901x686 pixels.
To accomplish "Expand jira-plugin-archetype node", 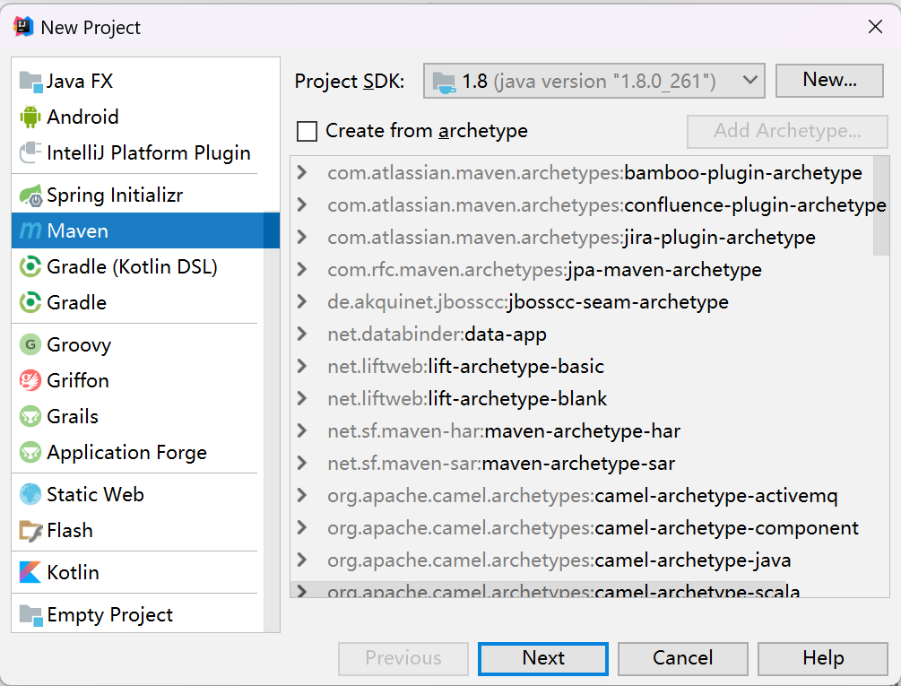I will point(301,237).
